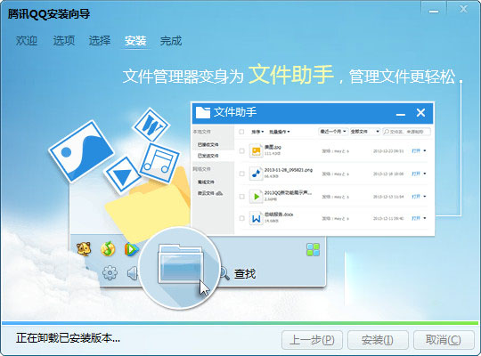Tick the select-all checkbox in file list header

(x=241, y=132)
